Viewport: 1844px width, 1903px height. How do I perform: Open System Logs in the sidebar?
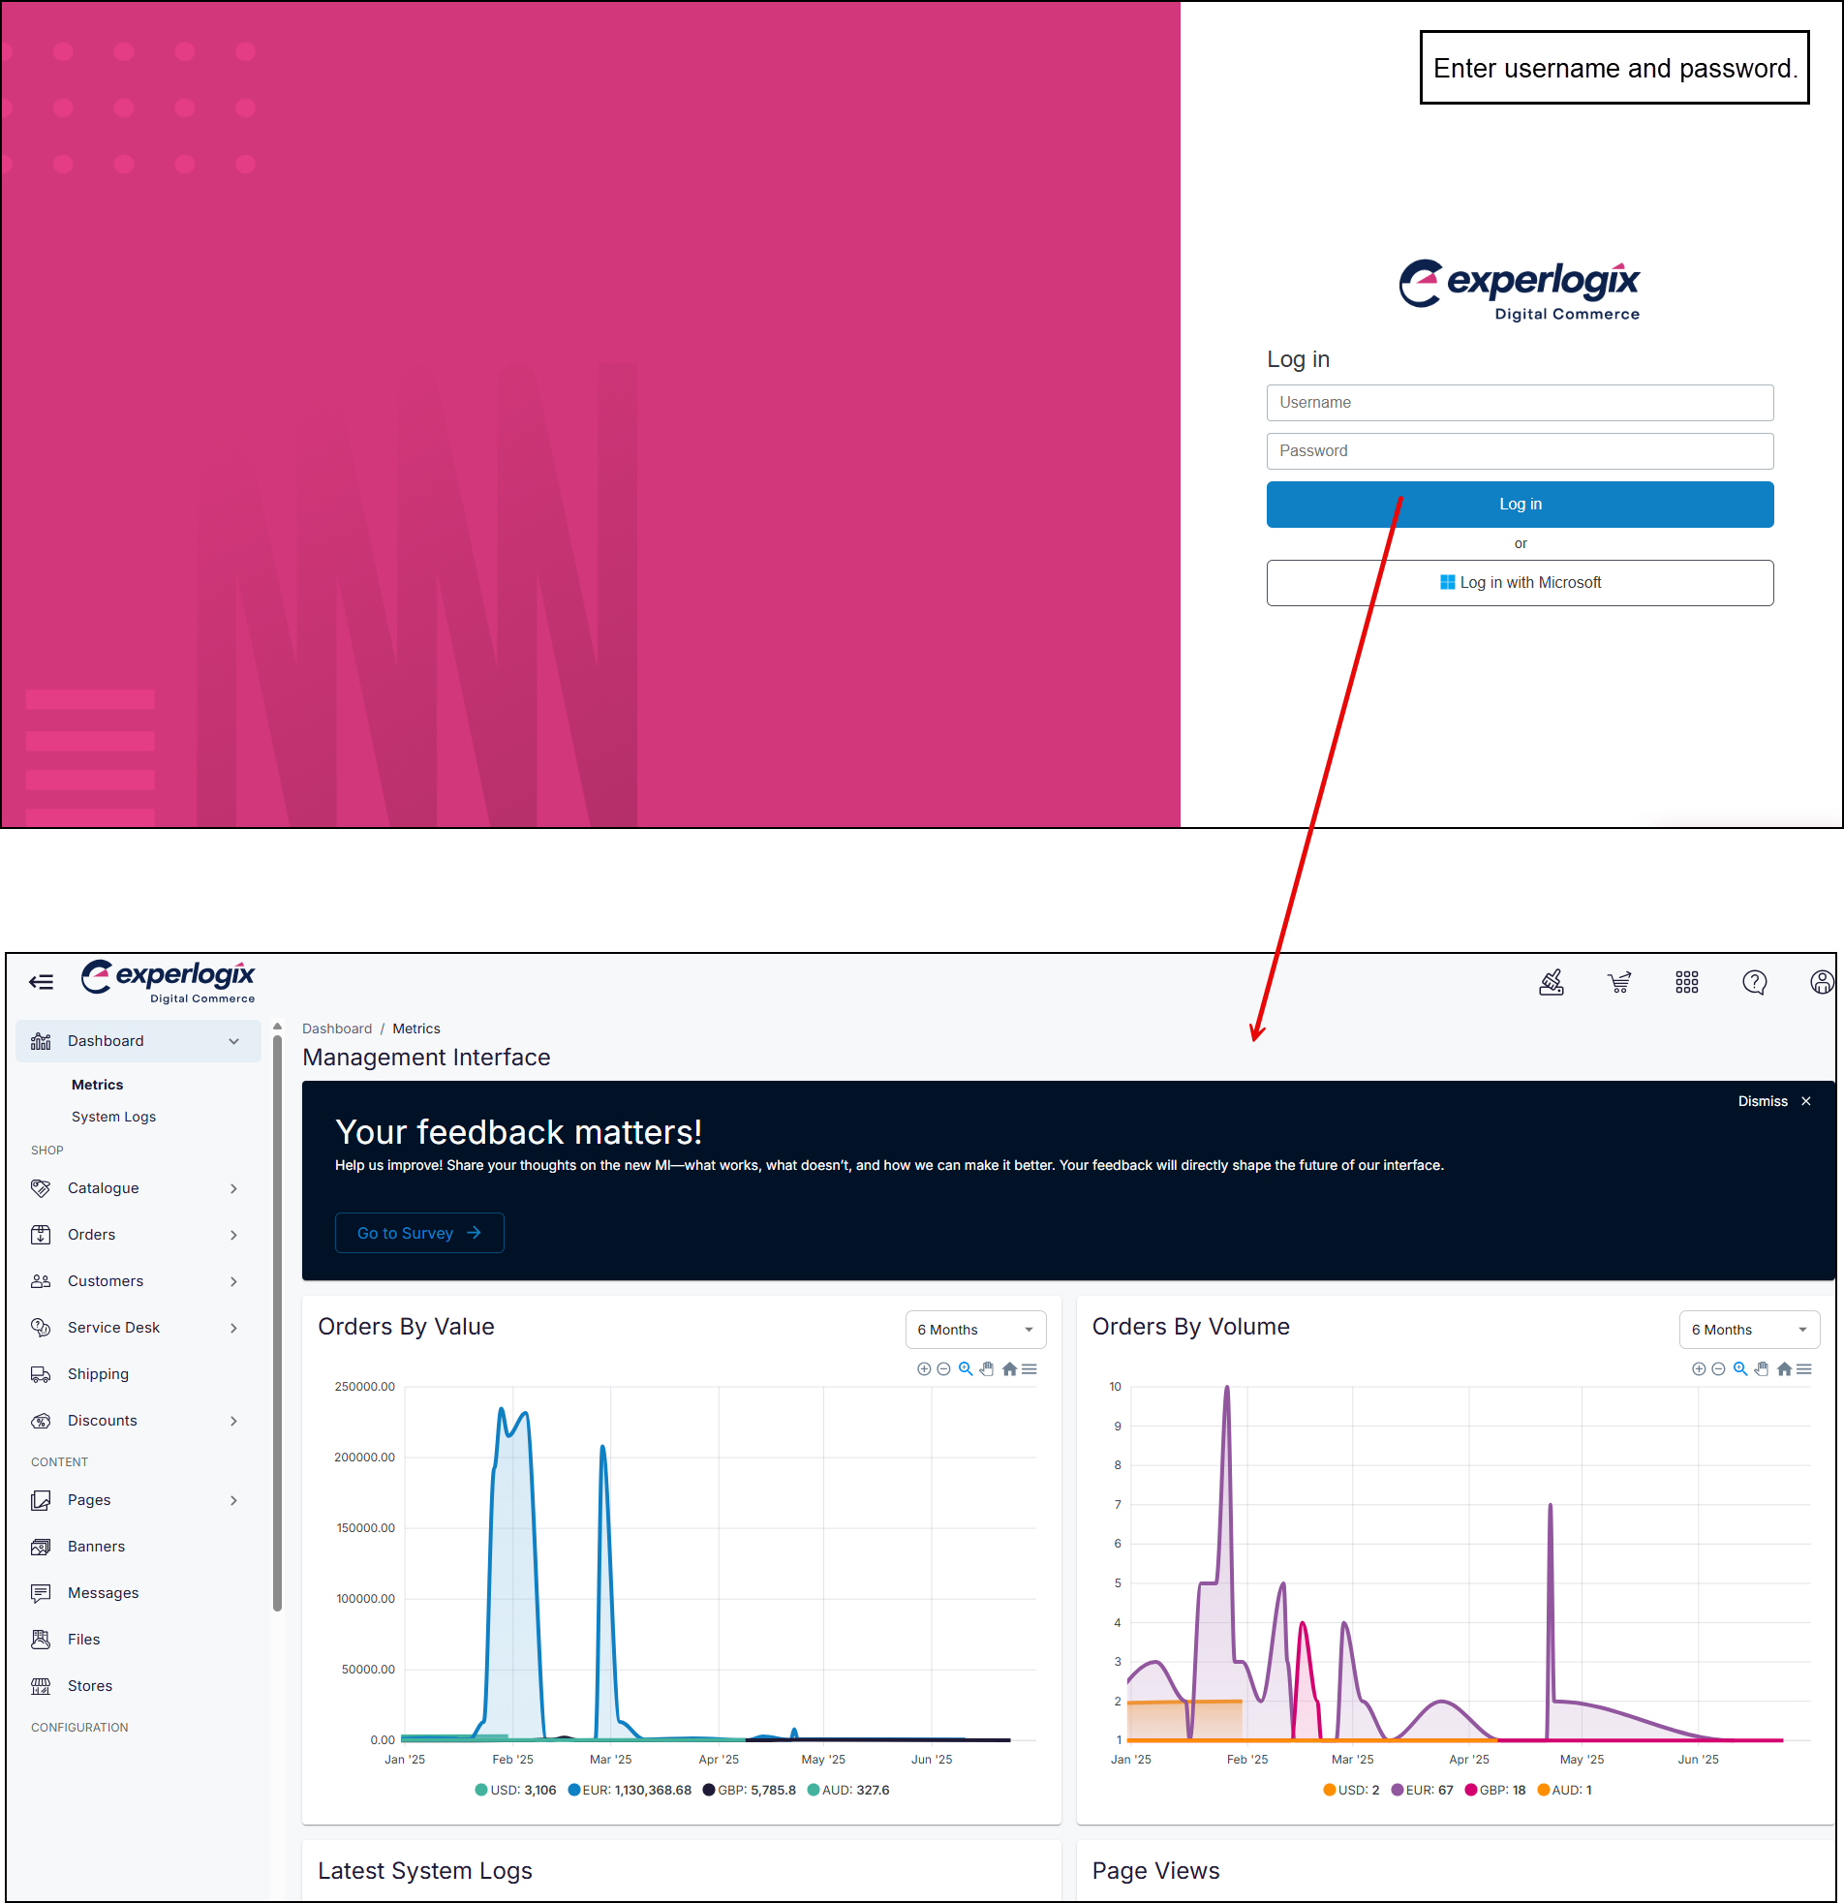(x=113, y=1117)
